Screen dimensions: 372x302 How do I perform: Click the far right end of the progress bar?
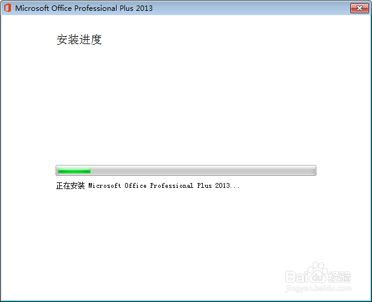pos(313,170)
